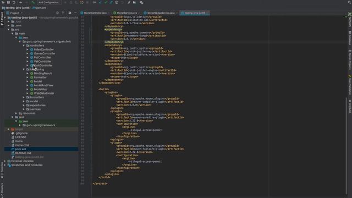The height and width of the screenshot is (198, 352).
Task: Click the closing project tag line
Action: (x=100, y=184)
